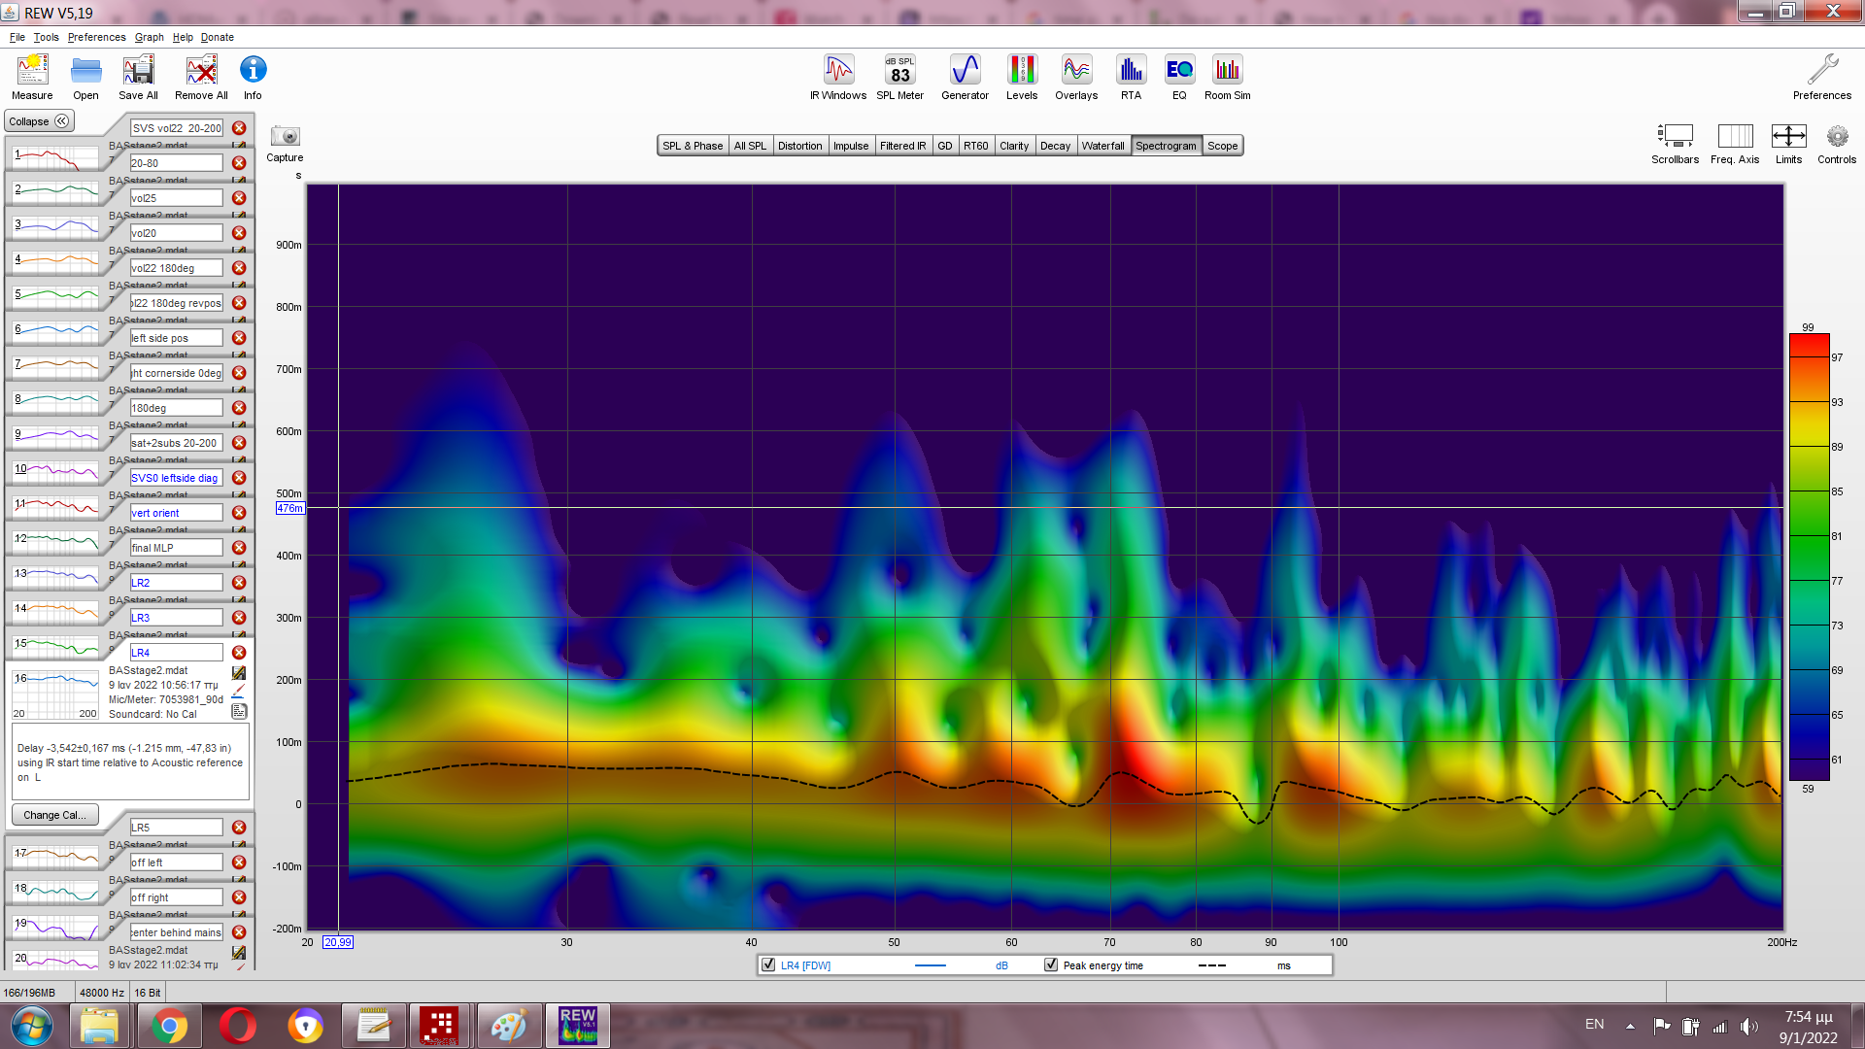Open graph Limits settings
The image size is (1865, 1049).
point(1788,137)
